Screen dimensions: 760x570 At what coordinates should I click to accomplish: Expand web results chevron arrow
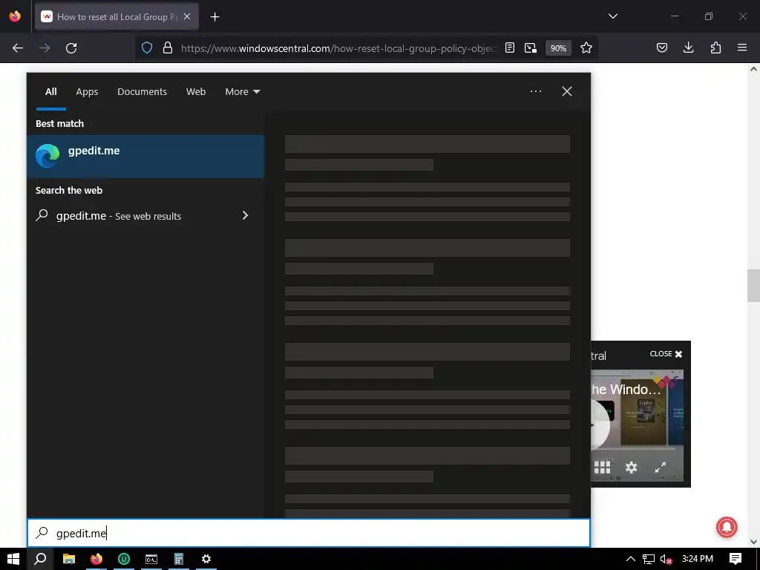pyautogui.click(x=245, y=215)
